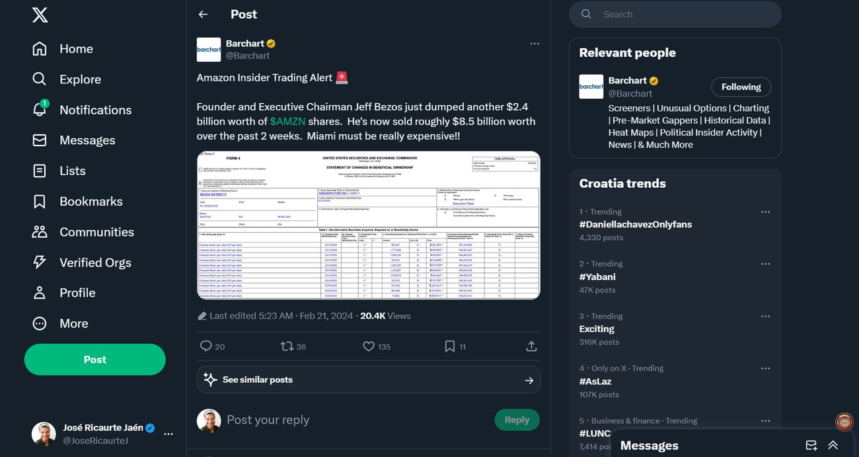
Task: Open the $AMZN cashtag link
Action: click(287, 122)
